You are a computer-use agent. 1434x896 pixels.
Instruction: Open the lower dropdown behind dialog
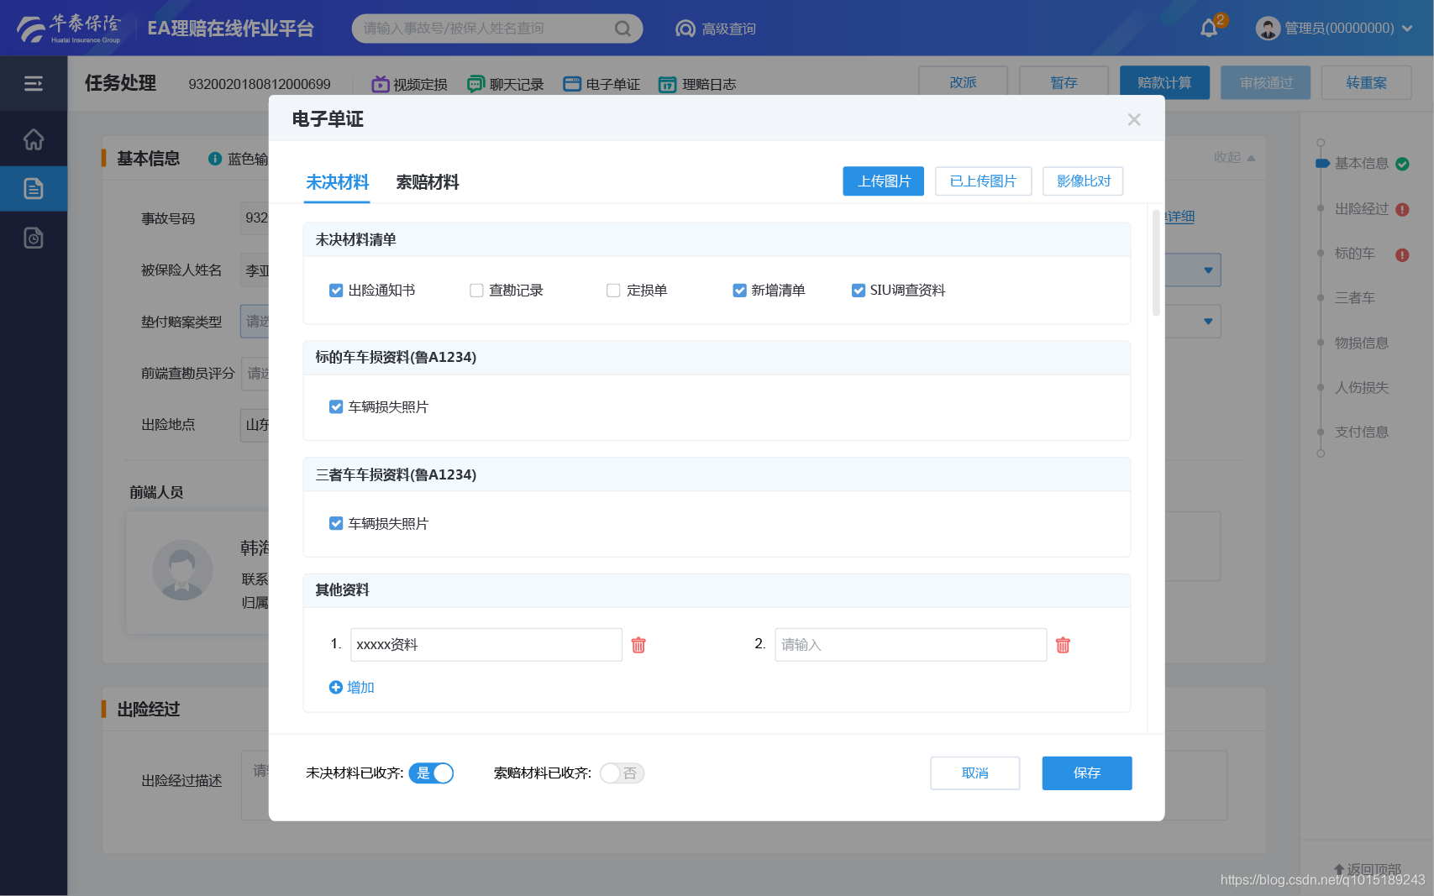point(1208,322)
